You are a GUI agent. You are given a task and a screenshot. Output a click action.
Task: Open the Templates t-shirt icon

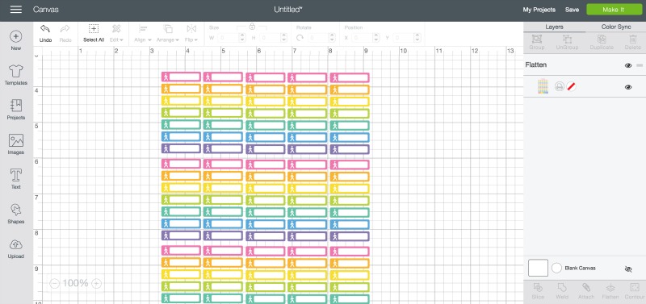click(16, 71)
